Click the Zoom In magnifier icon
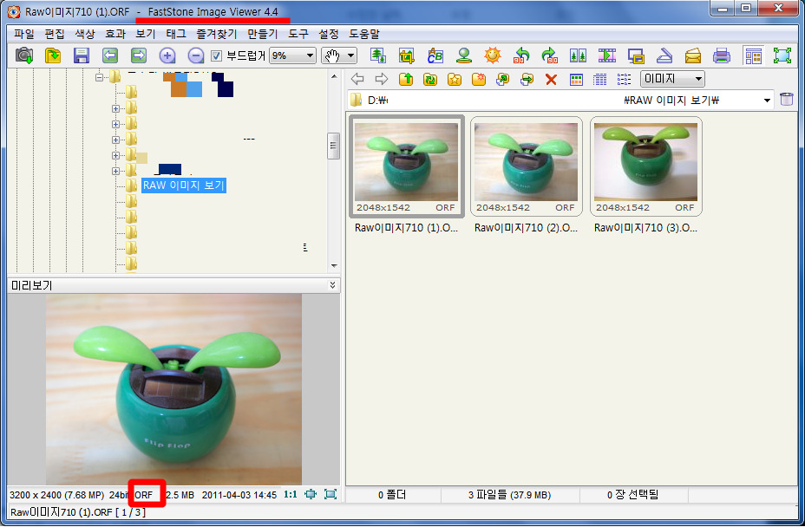Screen dimensions: 805x527 167,55
